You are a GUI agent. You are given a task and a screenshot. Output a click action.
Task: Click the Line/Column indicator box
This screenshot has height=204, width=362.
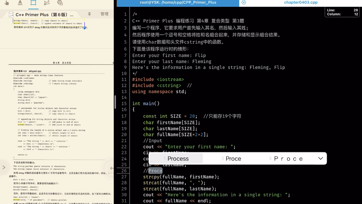[x=342, y=12]
